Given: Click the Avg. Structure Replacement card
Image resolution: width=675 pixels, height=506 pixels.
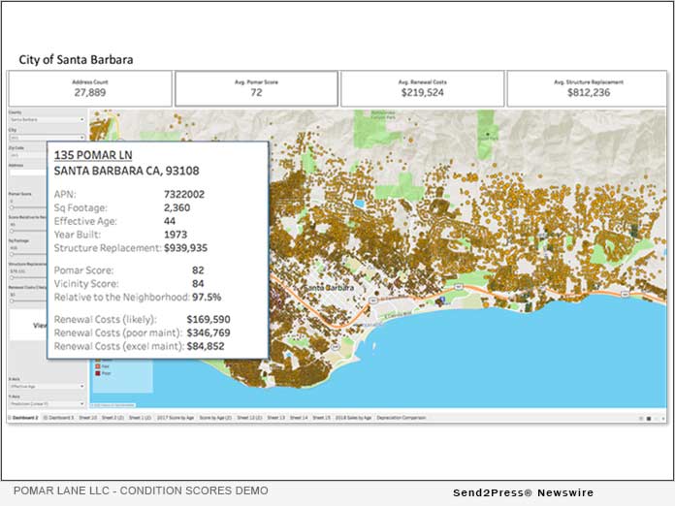Looking at the screenshot, I should (589, 88).
